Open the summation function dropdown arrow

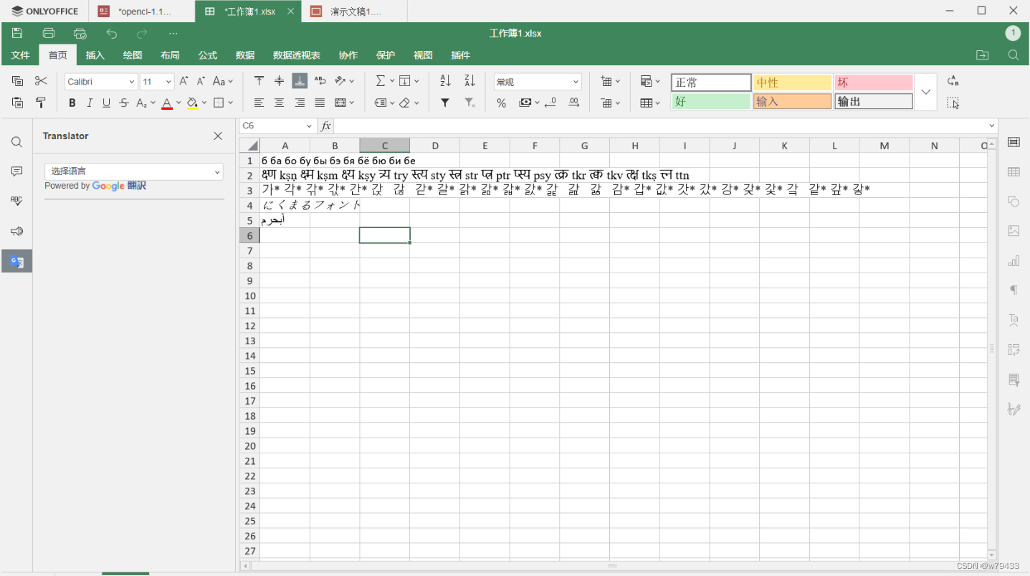pos(392,81)
